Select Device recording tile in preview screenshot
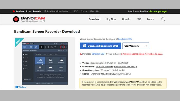The height and width of the screenshot is (101, 180). (x=40, y=68)
